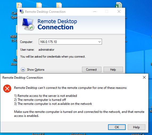Click the Show Options label
This screenshot has width=152, height=135.
point(36,70)
